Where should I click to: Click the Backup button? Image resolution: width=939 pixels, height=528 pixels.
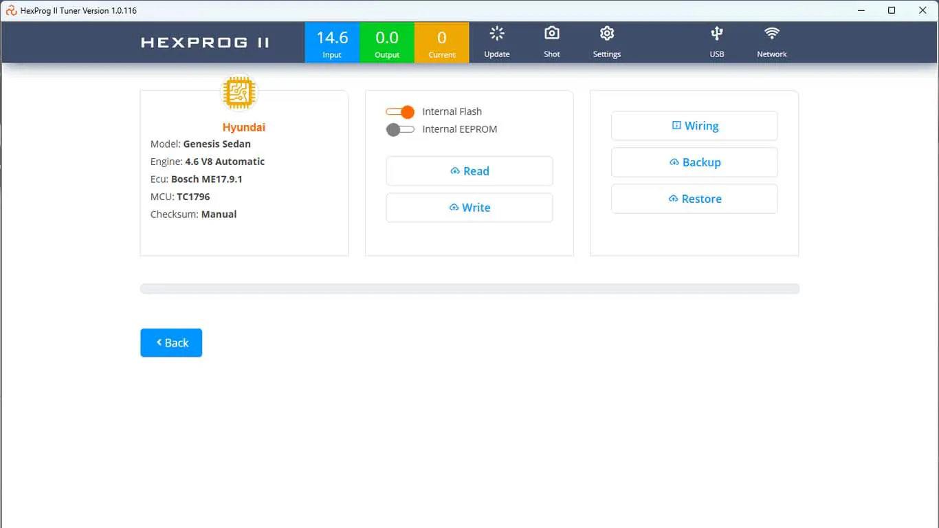[694, 162]
